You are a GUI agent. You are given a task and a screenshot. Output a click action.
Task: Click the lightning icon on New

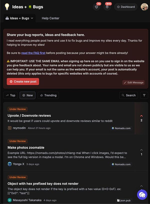(x=23, y=95)
